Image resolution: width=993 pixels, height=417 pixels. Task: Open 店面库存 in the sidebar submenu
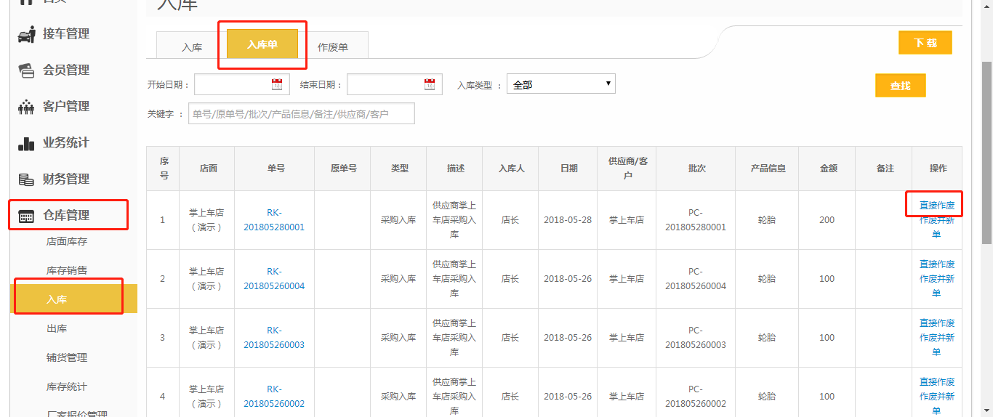(x=67, y=241)
